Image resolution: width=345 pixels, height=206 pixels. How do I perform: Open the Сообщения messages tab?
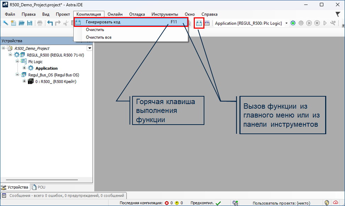point(64,195)
